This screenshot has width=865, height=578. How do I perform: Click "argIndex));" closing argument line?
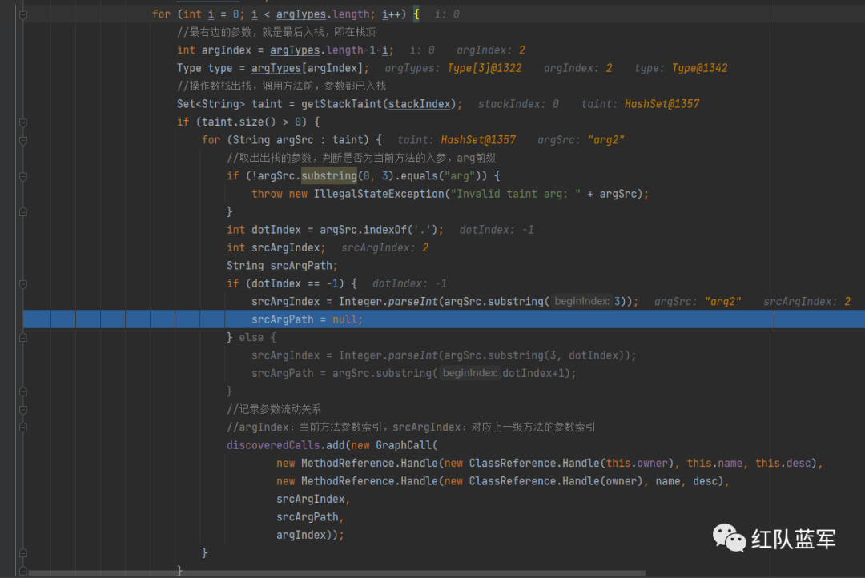310,535
